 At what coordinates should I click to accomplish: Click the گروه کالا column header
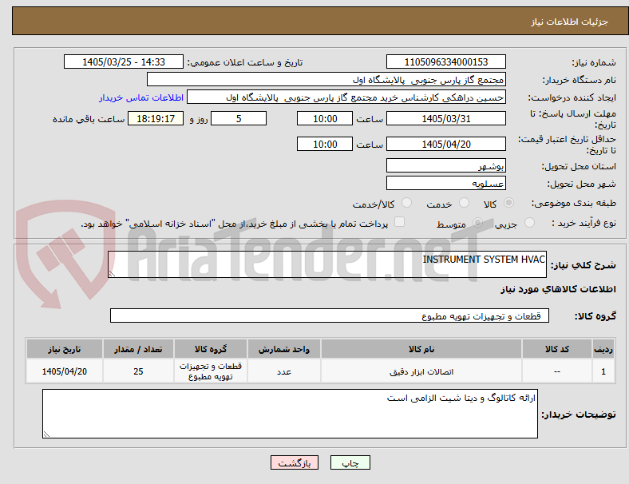click(211, 349)
